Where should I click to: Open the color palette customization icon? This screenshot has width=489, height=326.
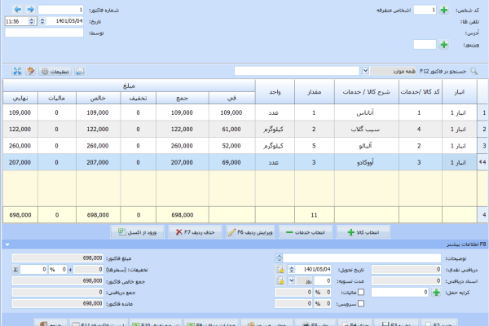click(31, 71)
